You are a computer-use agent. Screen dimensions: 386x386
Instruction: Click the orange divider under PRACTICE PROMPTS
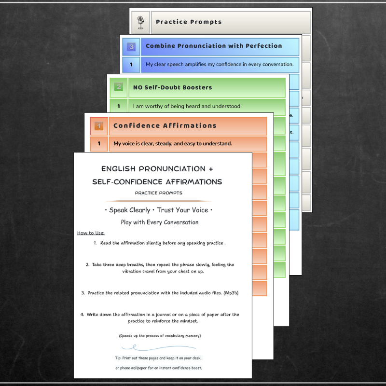[158, 199]
